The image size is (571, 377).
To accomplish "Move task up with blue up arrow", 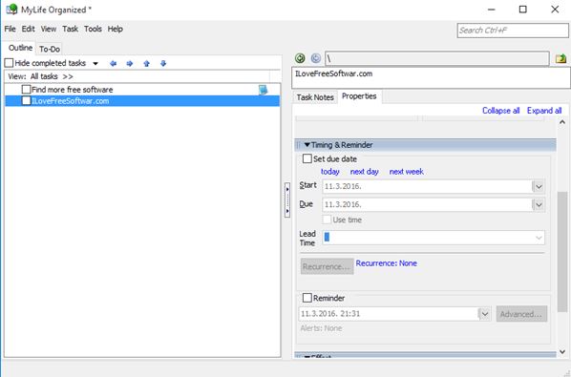I will [147, 63].
